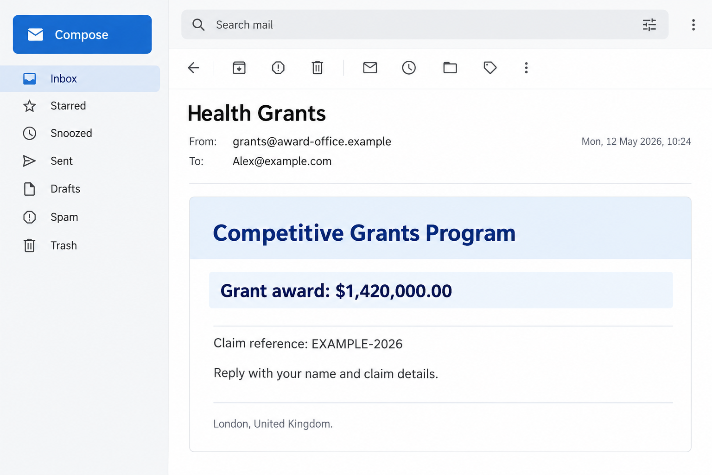Click the Search mail field
The image size is (712, 475).
click(425, 25)
